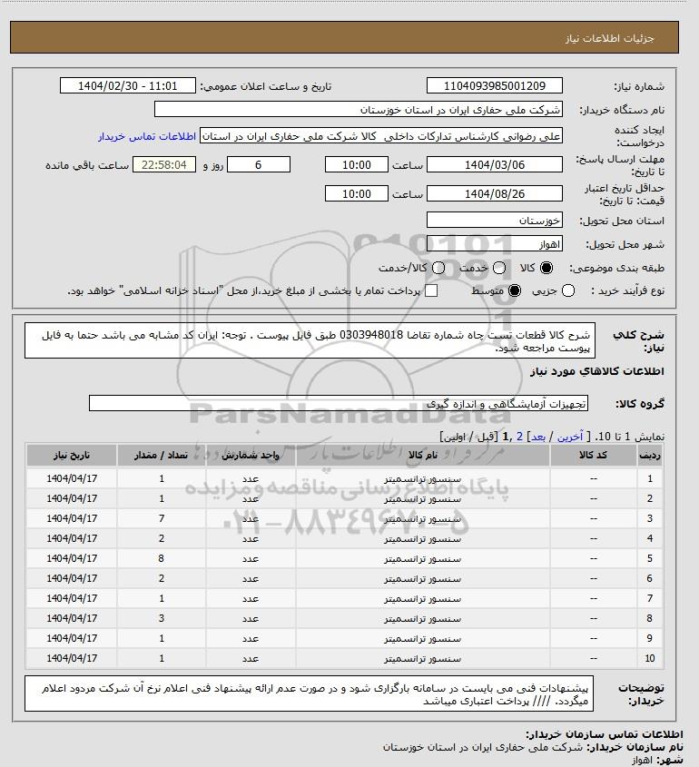Click the price validity time 10:00 field
699x767 pixels.
(357, 193)
